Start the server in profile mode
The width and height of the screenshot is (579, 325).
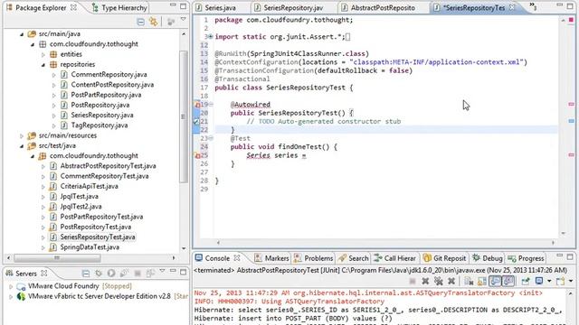124,274
